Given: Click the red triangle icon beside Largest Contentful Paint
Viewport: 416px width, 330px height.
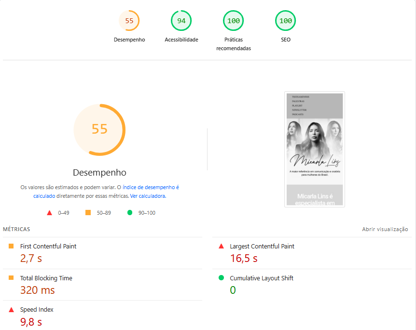Looking at the screenshot, I should click(x=221, y=246).
